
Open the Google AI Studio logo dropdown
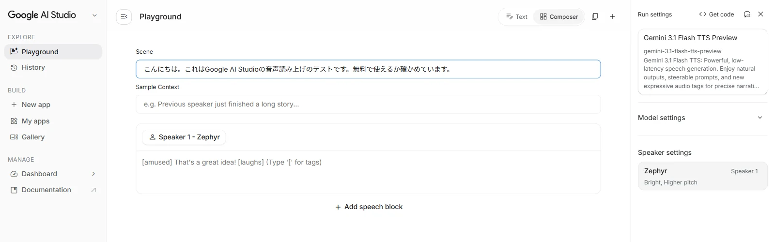pyautogui.click(x=94, y=15)
